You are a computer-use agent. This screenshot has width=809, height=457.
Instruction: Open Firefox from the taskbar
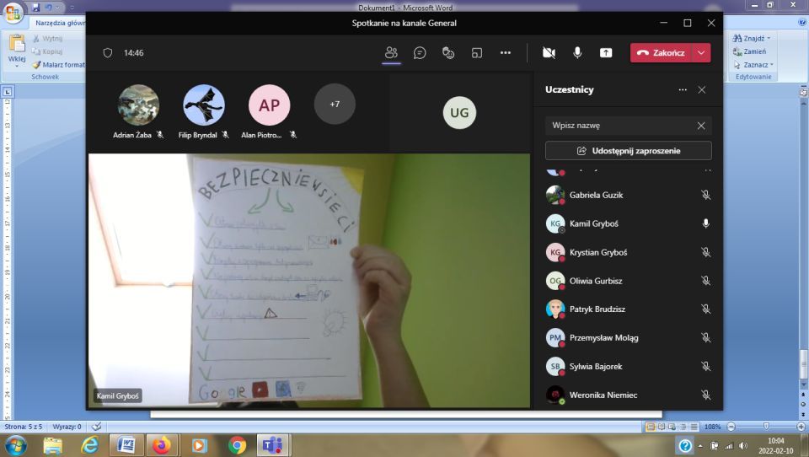(x=161, y=444)
